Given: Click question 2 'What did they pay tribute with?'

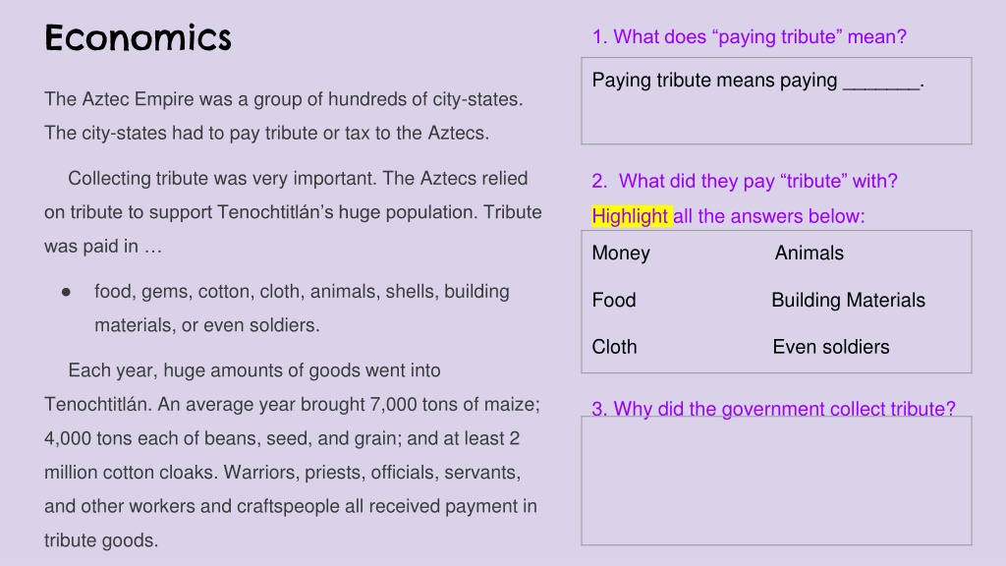Looking at the screenshot, I should (745, 181).
